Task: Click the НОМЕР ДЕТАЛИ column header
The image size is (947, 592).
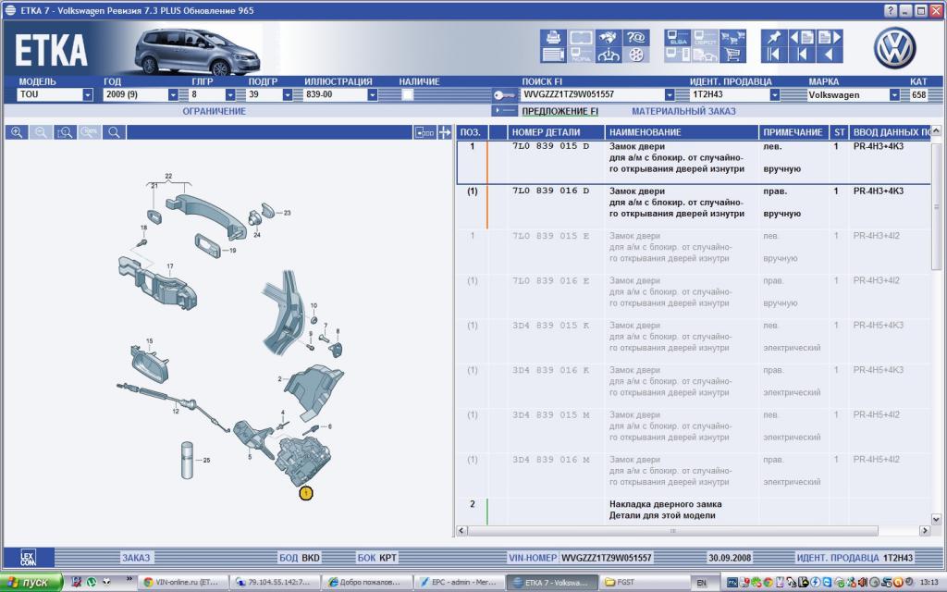Action: 556,132
